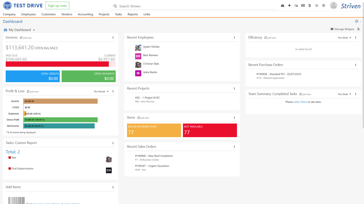
Task: Open the quick add (plus) menu
Action: [x=289, y=5]
